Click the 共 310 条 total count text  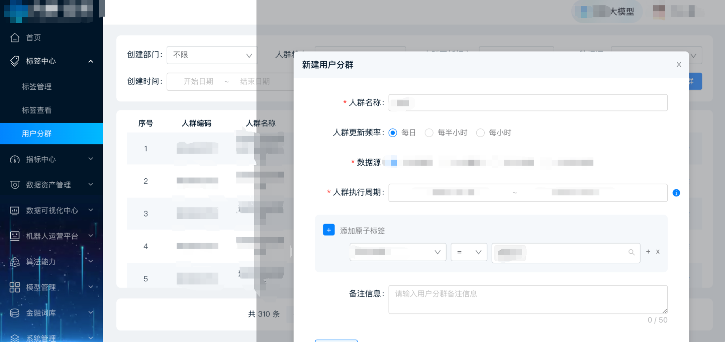[264, 314]
